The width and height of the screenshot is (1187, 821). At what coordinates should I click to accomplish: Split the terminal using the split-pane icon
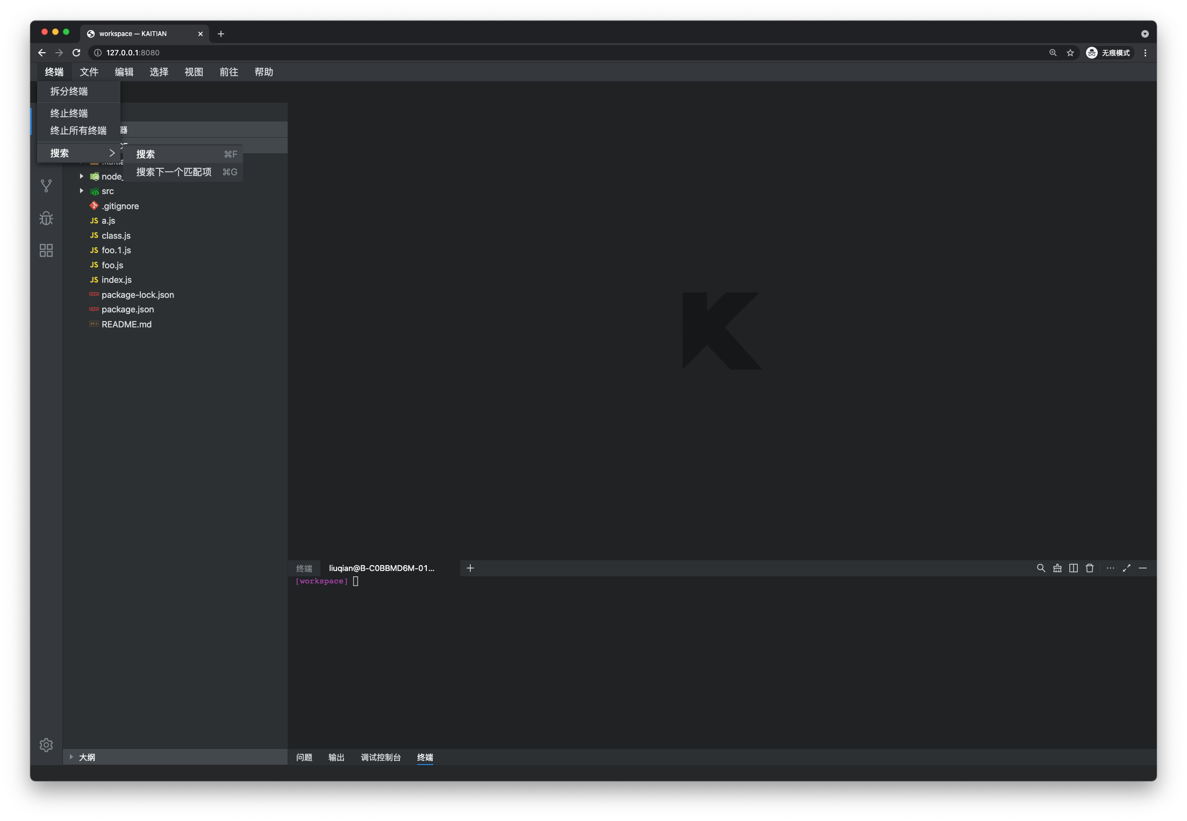pyautogui.click(x=1073, y=568)
